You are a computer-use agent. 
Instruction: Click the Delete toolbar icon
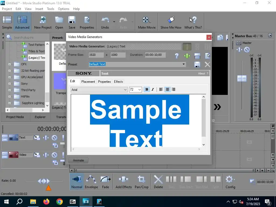click(x=158, y=182)
